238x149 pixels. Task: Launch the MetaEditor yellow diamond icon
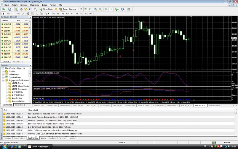click(56, 9)
